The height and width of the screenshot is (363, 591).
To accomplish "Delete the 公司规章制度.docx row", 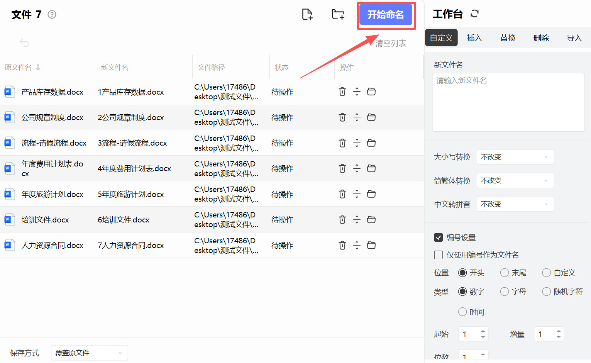I will [342, 117].
